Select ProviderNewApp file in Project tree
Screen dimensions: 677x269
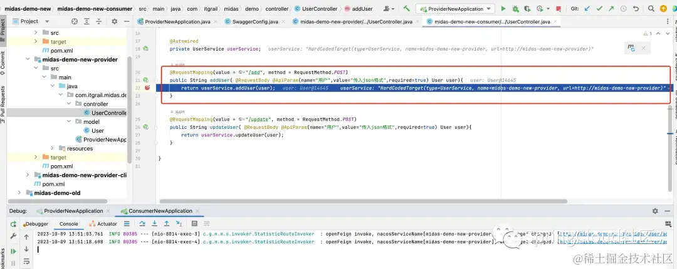tap(102, 140)
